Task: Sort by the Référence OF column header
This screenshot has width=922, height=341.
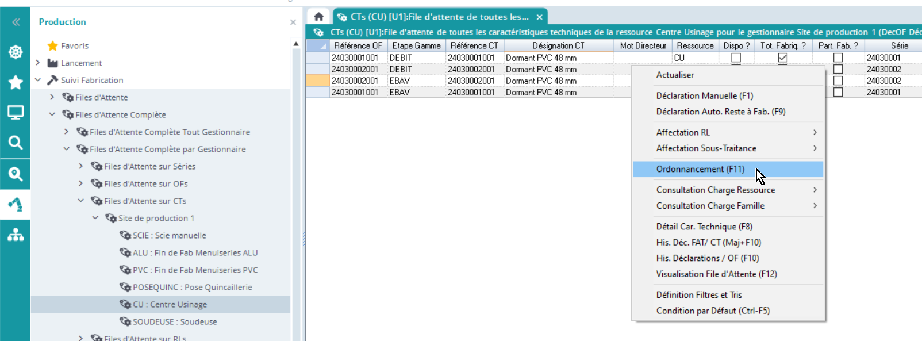Action: tap(358, 45)
